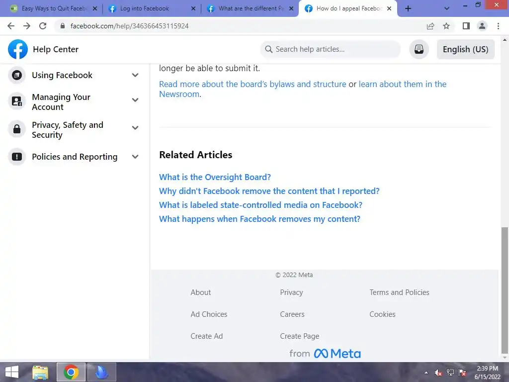The width and height of the screenshot is (509, 382).
Task: Bookmark this page with the star icon
Action: click(446, 26)
